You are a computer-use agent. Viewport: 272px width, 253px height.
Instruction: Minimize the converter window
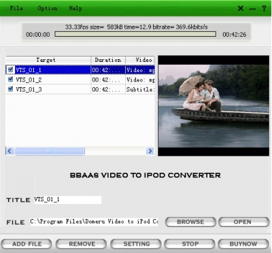click(x=252, y=9)
